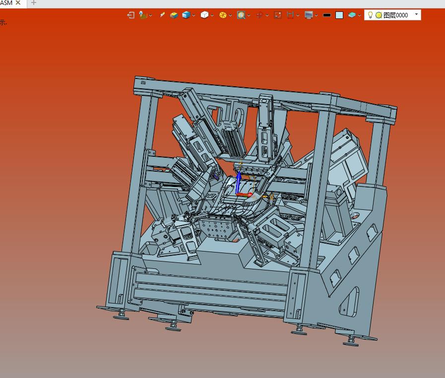Screen dimensions: 445x378
Task: Click the red square frame icon
Action: click(278, 15)
